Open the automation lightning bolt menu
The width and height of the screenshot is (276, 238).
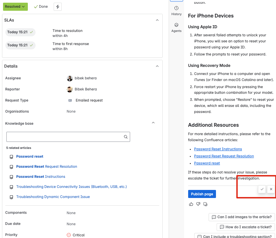[x=58, y=7]
